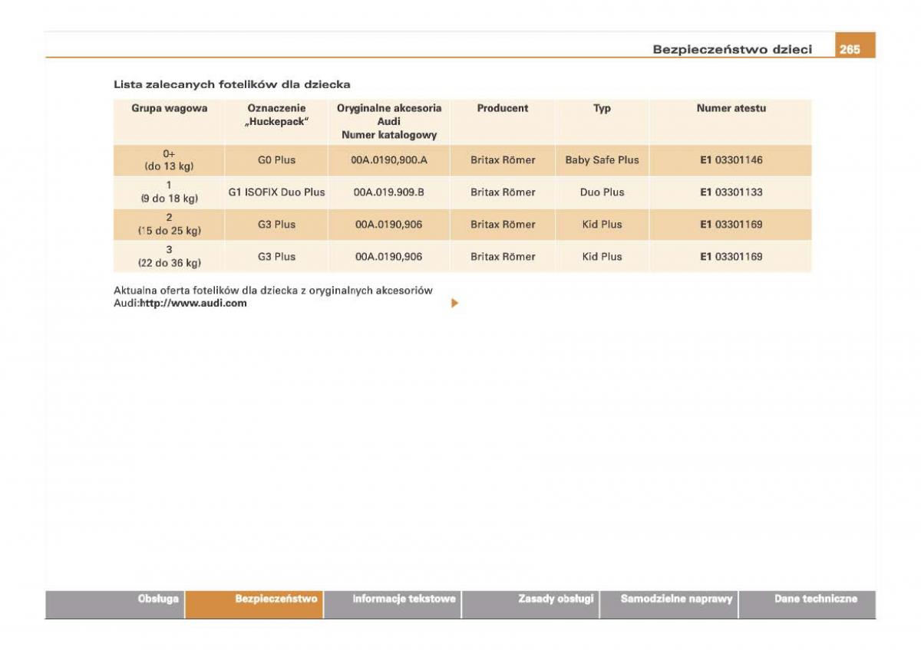Viewport: 921px width, 650px height.
Task: Click the G0 Plus cell
Action: (276, 160)
